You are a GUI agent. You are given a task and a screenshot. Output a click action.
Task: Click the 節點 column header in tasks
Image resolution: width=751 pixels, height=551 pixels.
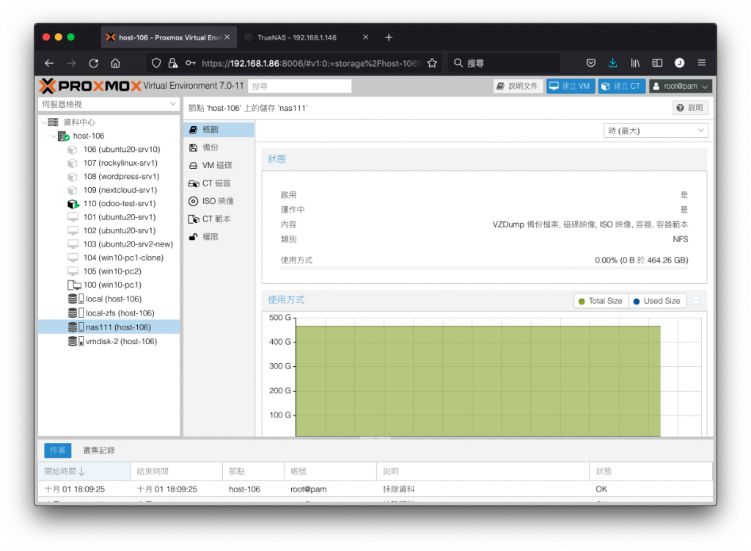253,472
